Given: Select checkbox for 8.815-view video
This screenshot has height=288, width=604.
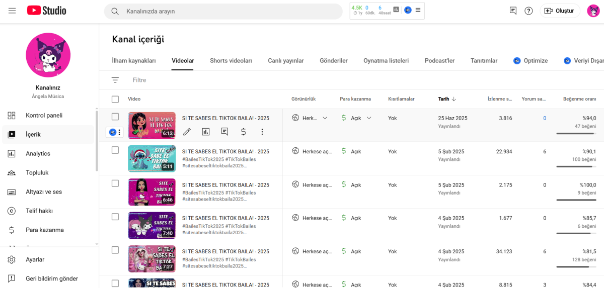Looking at the screenshot, I should point(115,283).
